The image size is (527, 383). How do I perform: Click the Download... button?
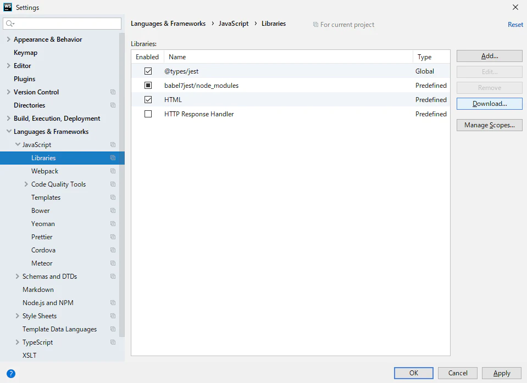click(489, 104)
